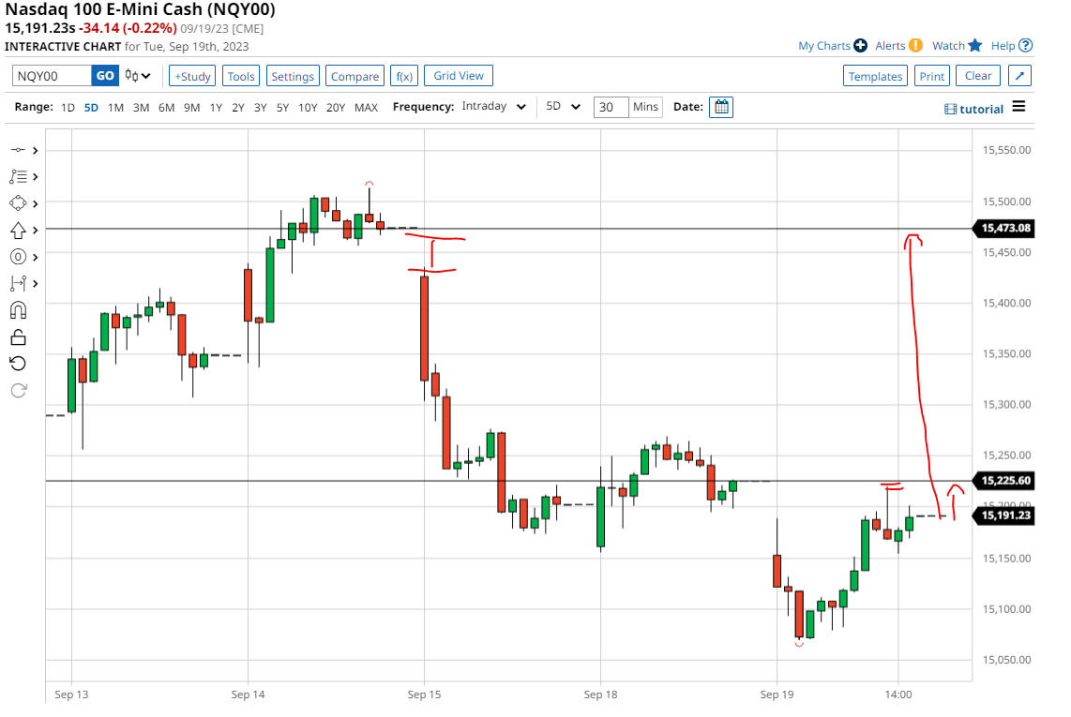1071x717 pixels.
Task: Expand the arrow marker tool options
Action: pyautogui.click(x=36, y=231)
